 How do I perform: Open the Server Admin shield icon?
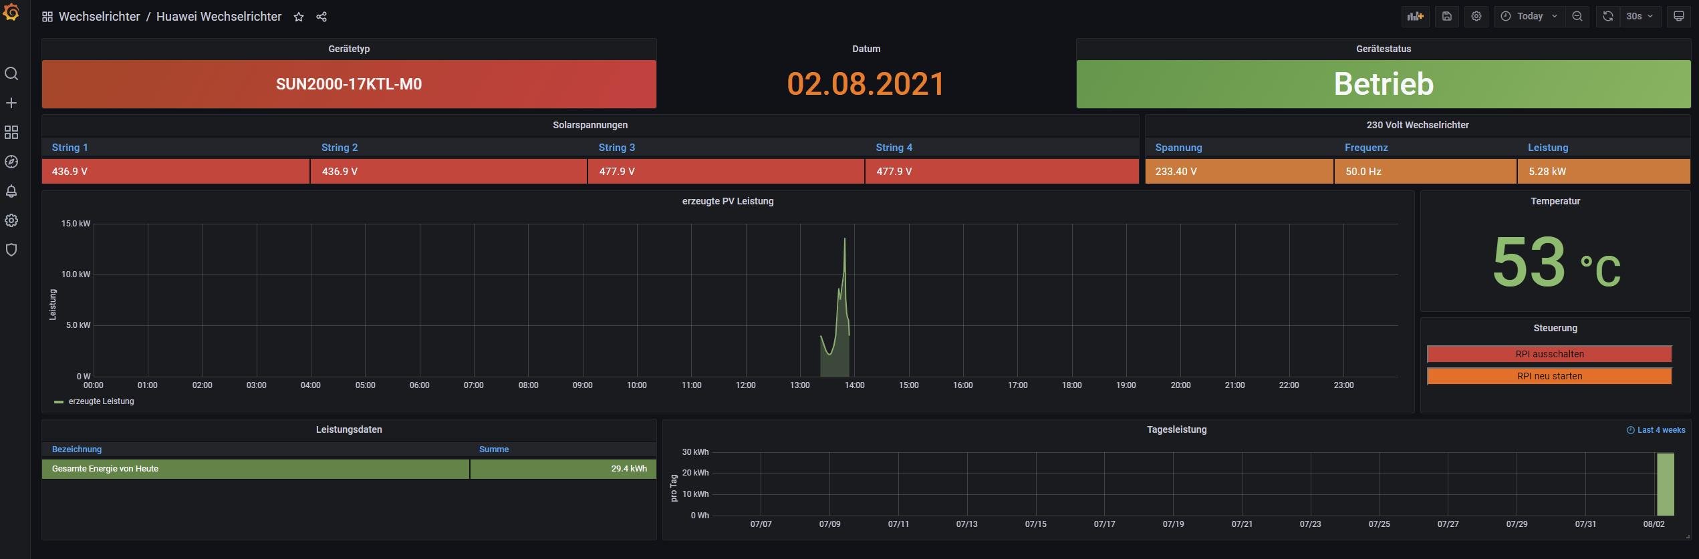(x=11, y=250)
